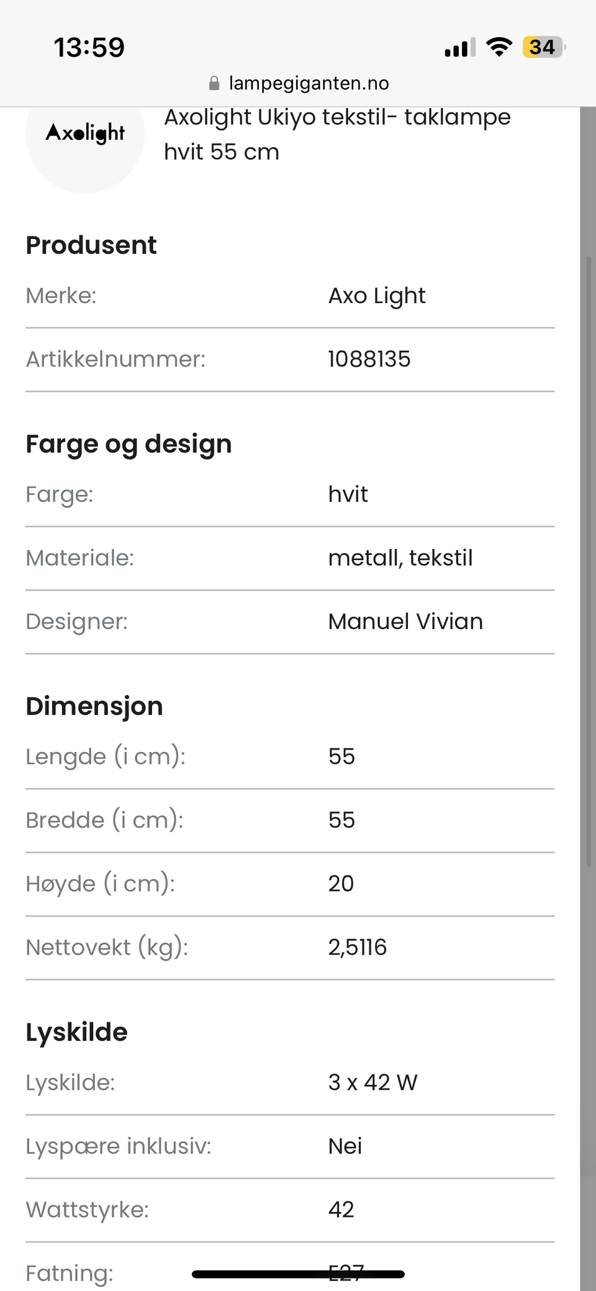596x1291 pixels.
Task: Tap the Wi-Fi status icon
Action: pos(499,47)
